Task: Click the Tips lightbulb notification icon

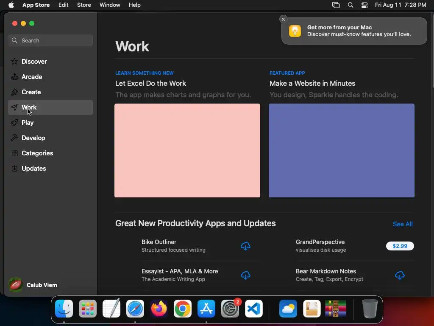Action: click(x=295, y=31)
